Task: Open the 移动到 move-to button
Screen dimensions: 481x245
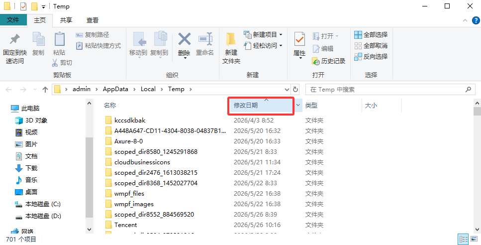Action: click(x=138, y=44)
